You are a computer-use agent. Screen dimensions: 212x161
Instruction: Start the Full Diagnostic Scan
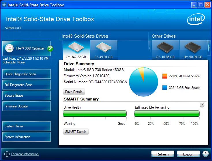pos(27,85)
